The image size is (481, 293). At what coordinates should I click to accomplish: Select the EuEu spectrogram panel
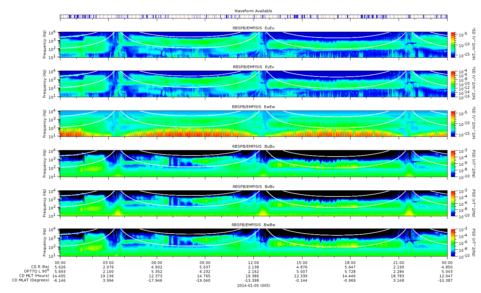(x=253, y=45)
